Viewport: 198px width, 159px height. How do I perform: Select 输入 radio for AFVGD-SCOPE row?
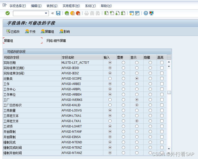[110, 78]
